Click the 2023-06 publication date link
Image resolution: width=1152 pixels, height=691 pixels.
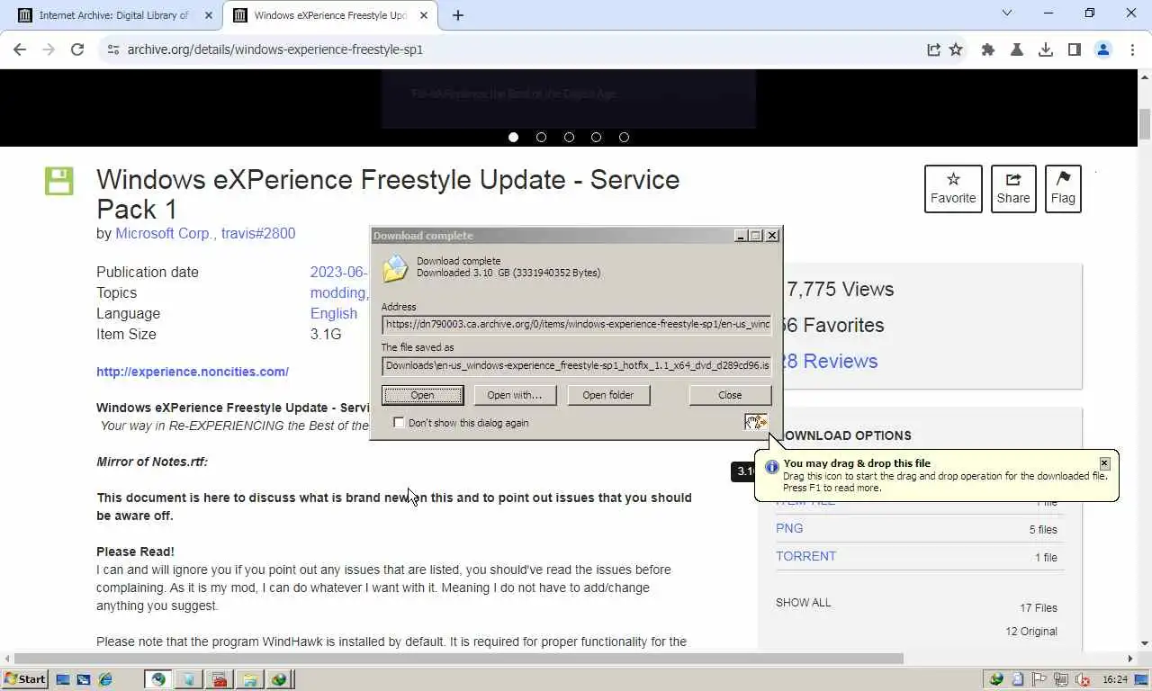338,272
